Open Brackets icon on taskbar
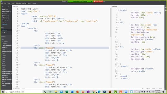The image size is (167, 94). pos(132,92)
